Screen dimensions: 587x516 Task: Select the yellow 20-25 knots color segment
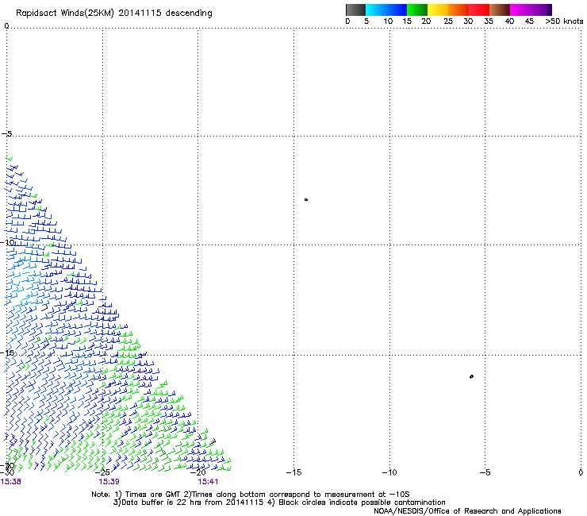coord(438,10)
